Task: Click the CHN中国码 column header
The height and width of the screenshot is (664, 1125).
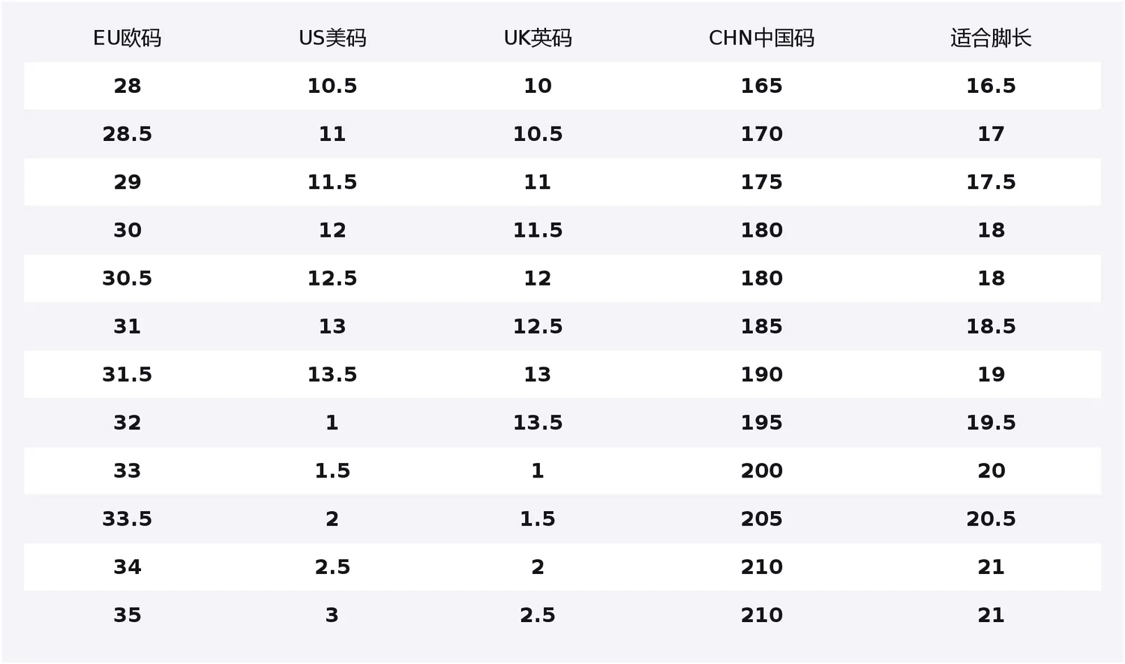Action: [x=761, y=38]
